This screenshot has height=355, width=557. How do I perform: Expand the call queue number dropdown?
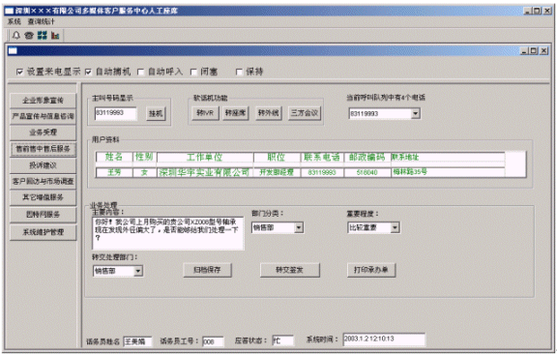click(x=415, y=114)
